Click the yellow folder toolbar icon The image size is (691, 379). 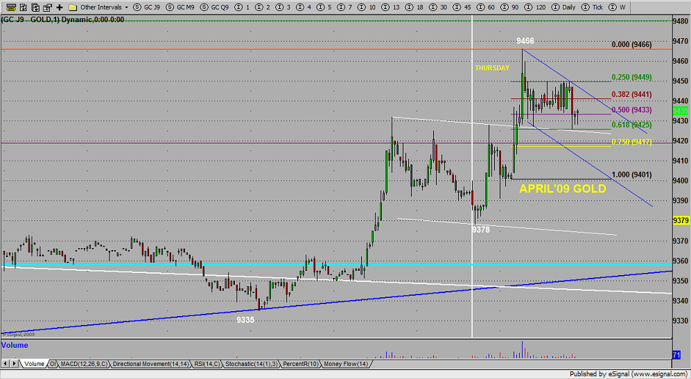(x=73, y=8)
